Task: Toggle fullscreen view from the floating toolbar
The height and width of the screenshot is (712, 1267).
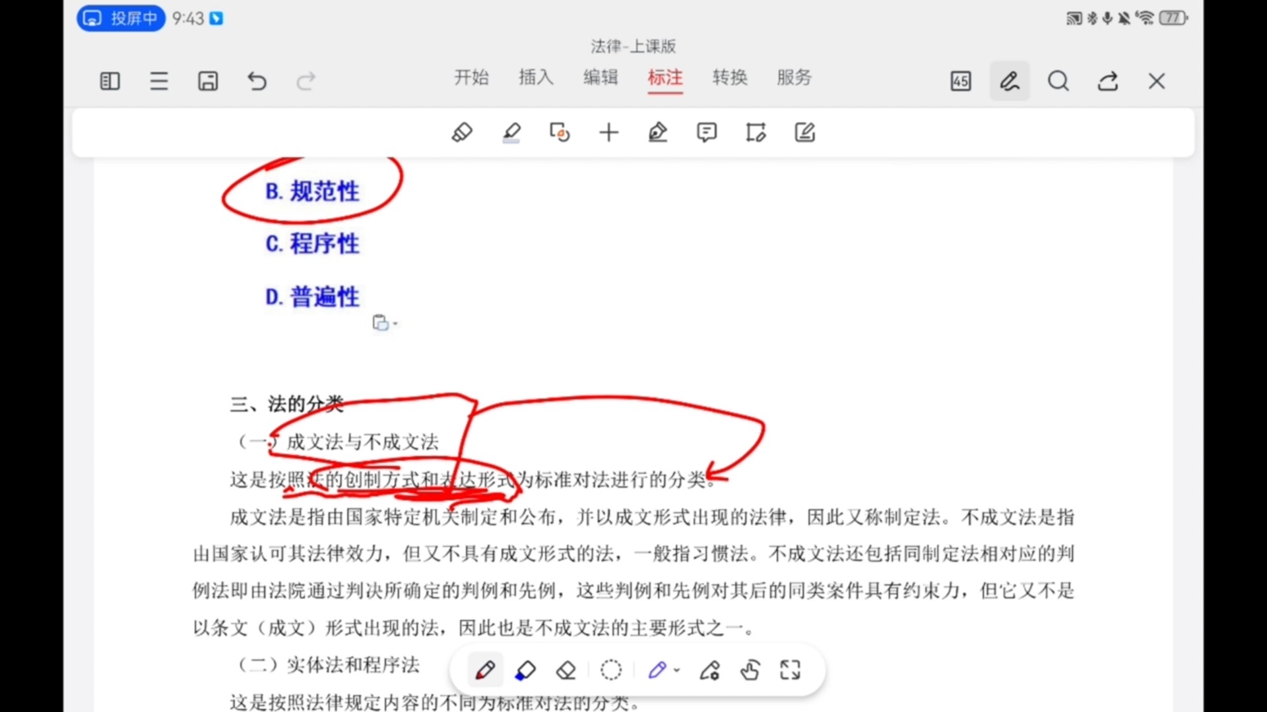Action: [790, 670]
